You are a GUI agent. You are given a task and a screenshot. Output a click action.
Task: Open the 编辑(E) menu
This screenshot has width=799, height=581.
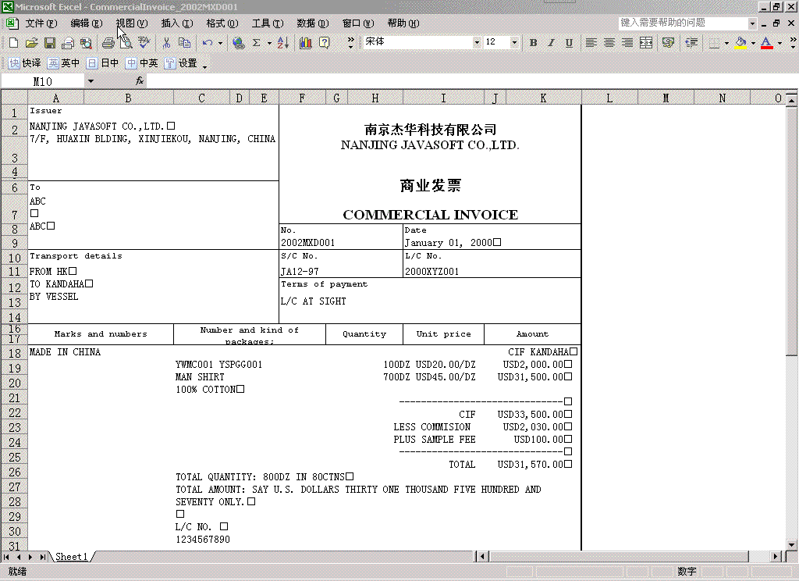coord(87,23)
